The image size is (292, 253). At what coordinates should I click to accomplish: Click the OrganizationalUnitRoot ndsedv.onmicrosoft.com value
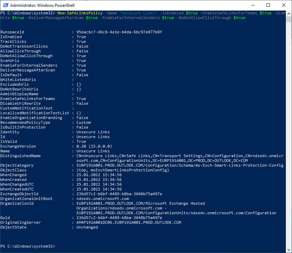coord(103,199)
